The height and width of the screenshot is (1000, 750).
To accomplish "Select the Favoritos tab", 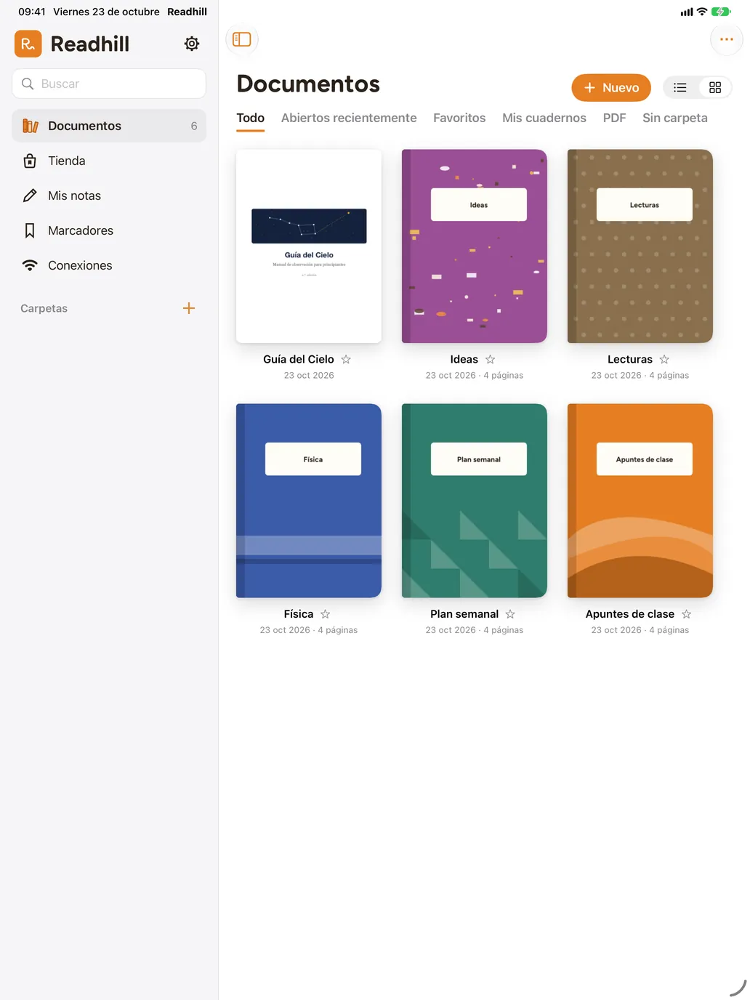I will click(459, 118).
